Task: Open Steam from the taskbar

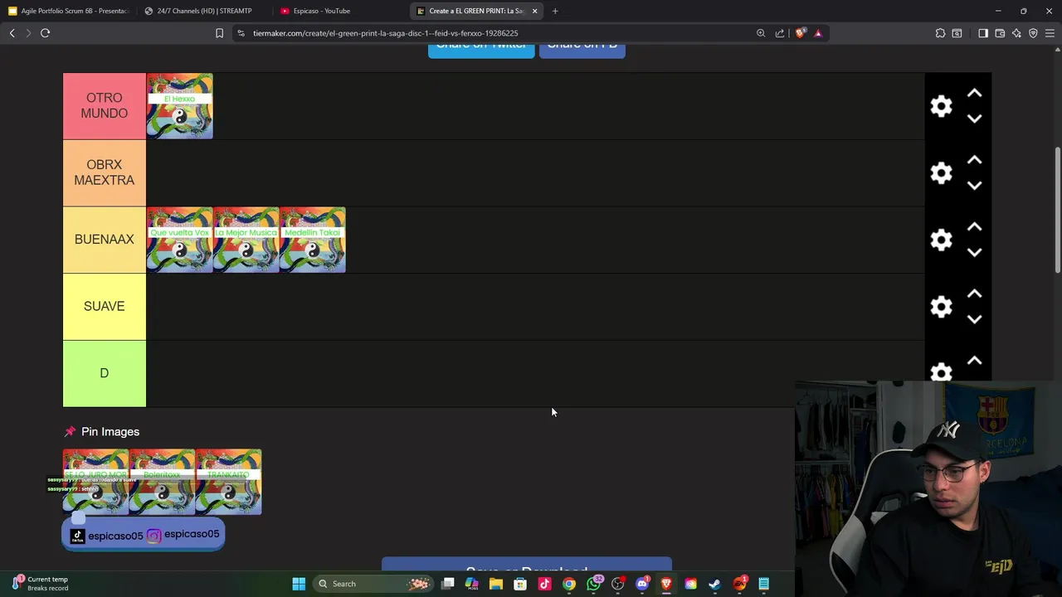Action: [714, 584]
